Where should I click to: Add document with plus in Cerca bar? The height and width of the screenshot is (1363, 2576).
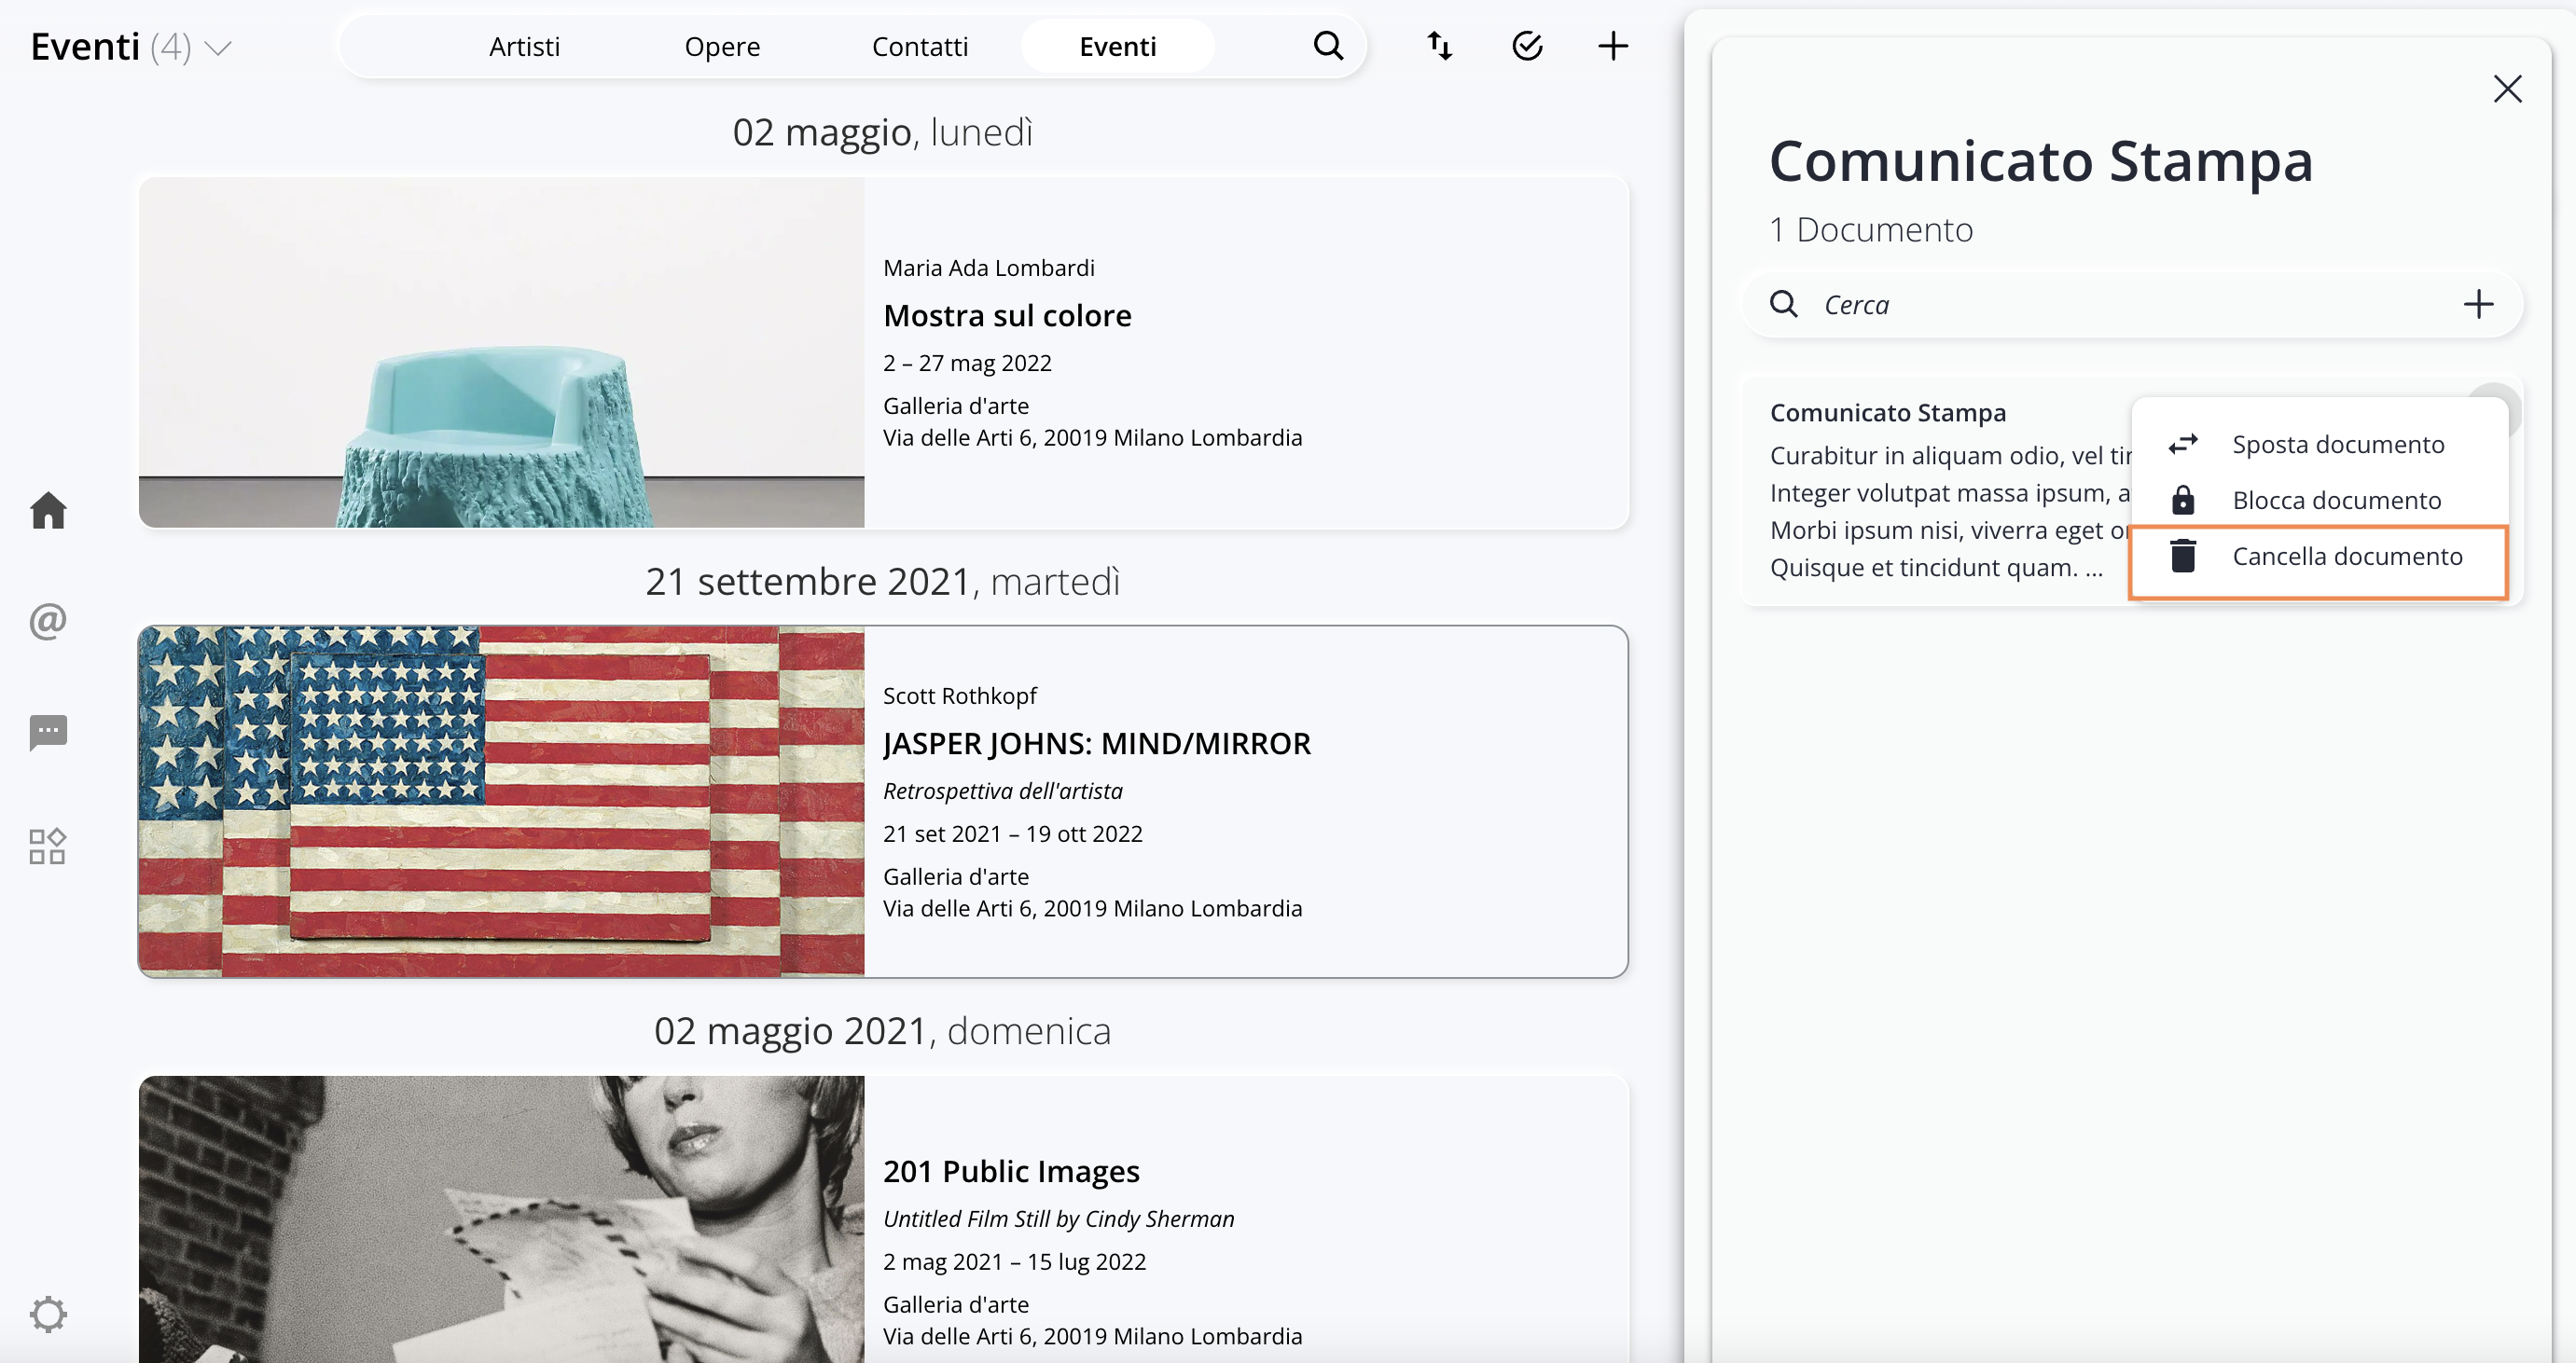point(2478,304)
